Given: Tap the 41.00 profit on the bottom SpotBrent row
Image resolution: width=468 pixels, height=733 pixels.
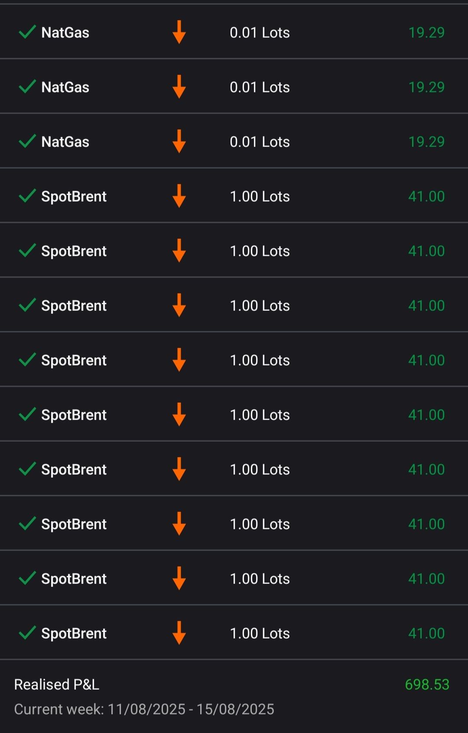Looking at the screenshot, I should pyautogui.click(x=426, y=633).
